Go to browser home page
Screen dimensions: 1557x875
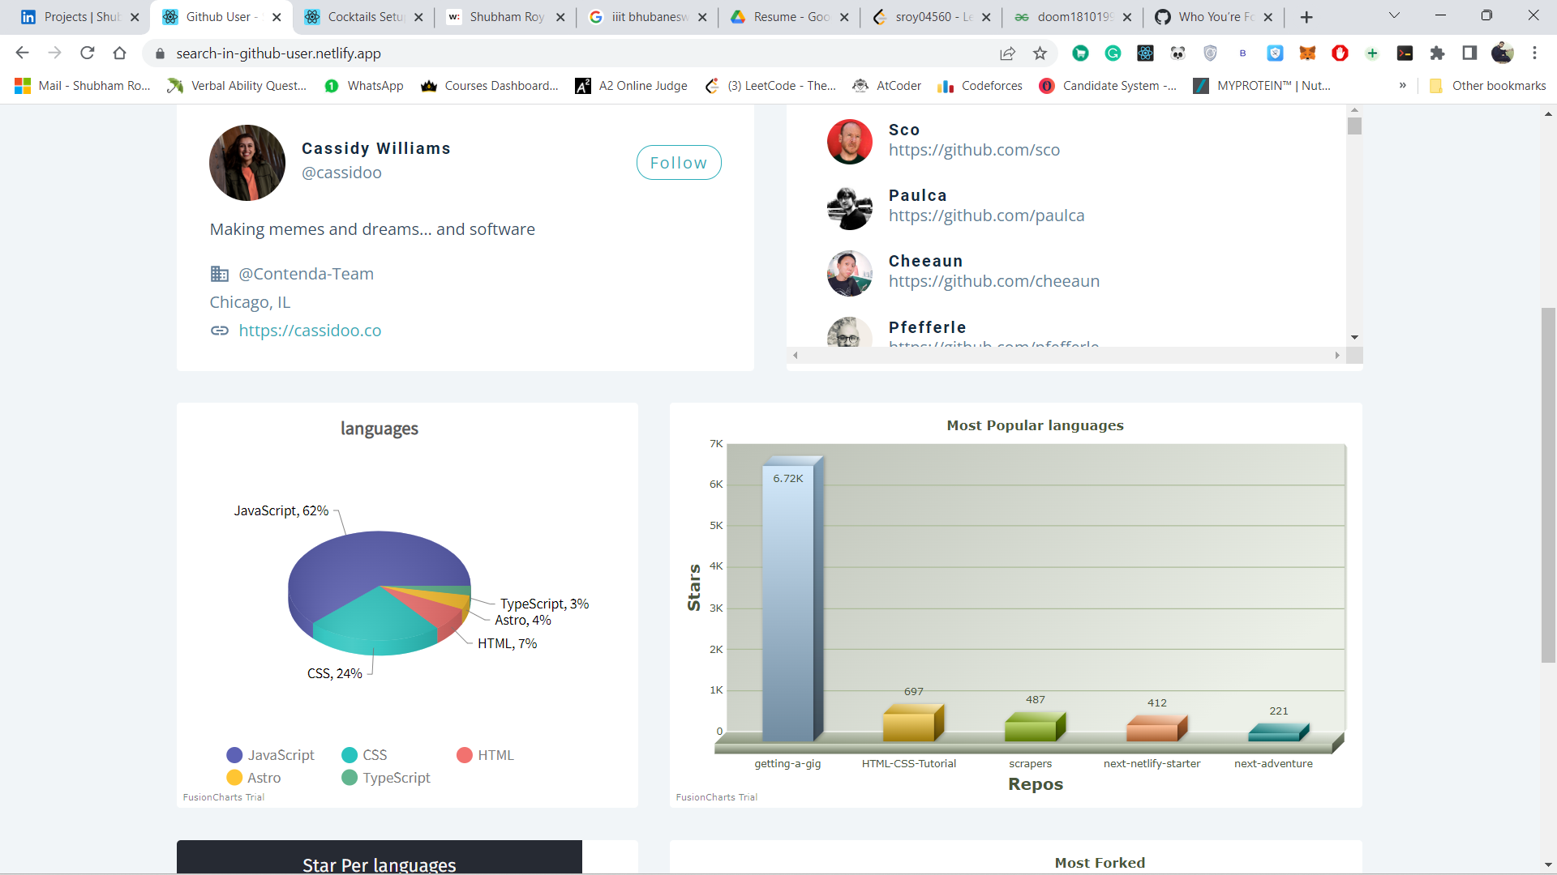point(119,53)
